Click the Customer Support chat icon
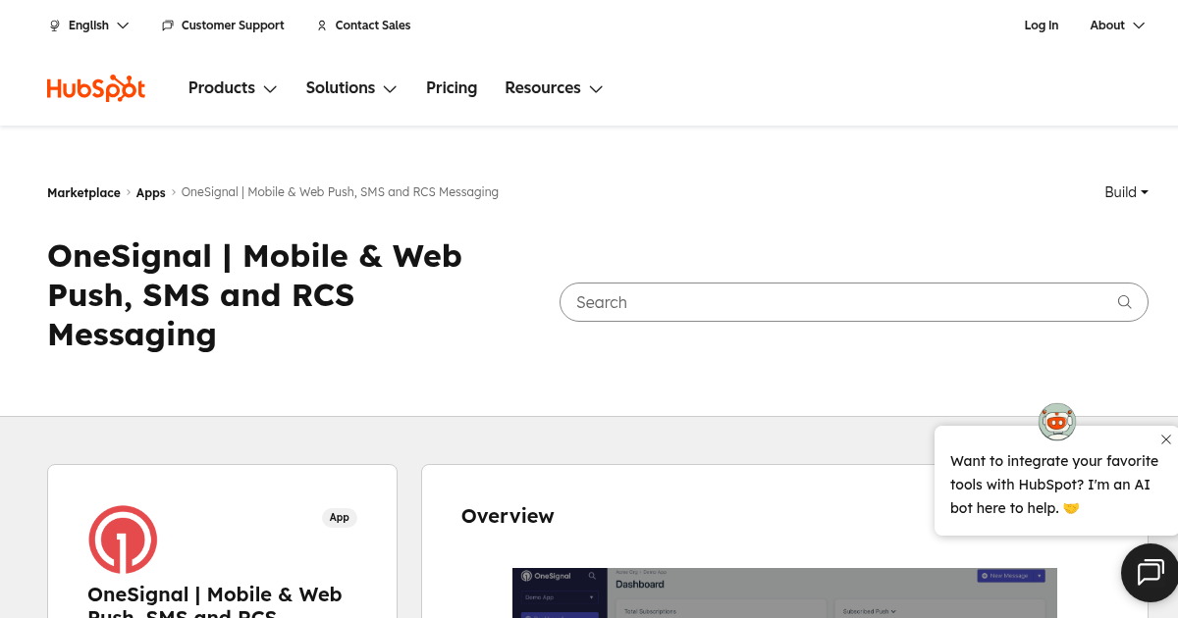The height and width of the screenshot is (618, 1178). tap(168, 26)
